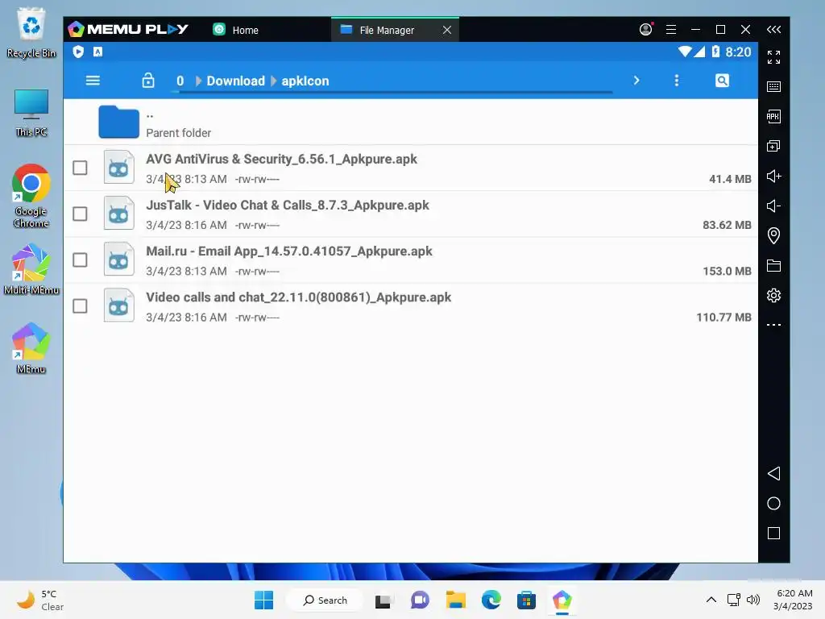Decrease volume using sidebar speaker minus
Viewport: 825px width, 619px height.
(773, 206)
